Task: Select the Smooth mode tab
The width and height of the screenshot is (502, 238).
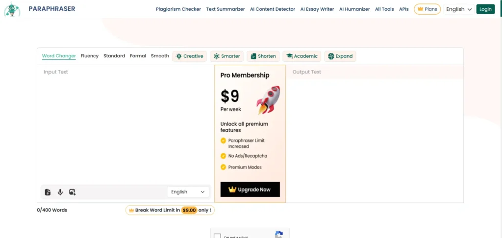Action: [x=160, y=56]
